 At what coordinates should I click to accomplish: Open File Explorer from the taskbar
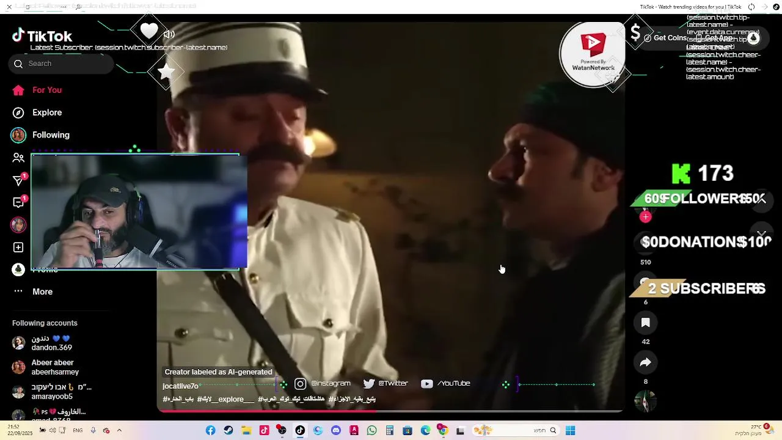click(x=246, y=431)
